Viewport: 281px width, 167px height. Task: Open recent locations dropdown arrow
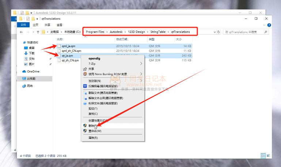[33, 32]
